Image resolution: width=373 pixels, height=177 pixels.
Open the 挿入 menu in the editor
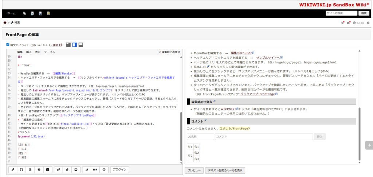(29, 52)
